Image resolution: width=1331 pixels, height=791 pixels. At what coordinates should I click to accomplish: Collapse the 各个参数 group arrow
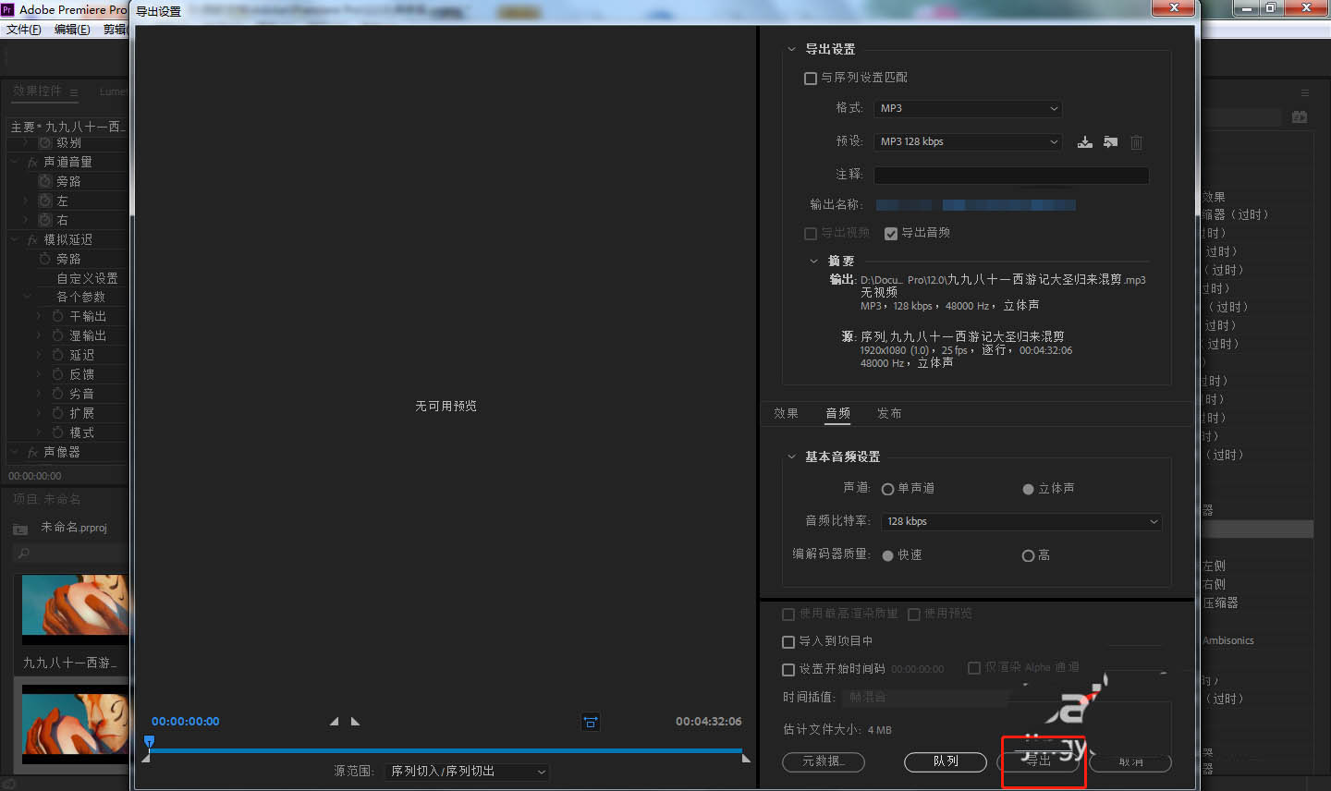(x=27, y=297)
